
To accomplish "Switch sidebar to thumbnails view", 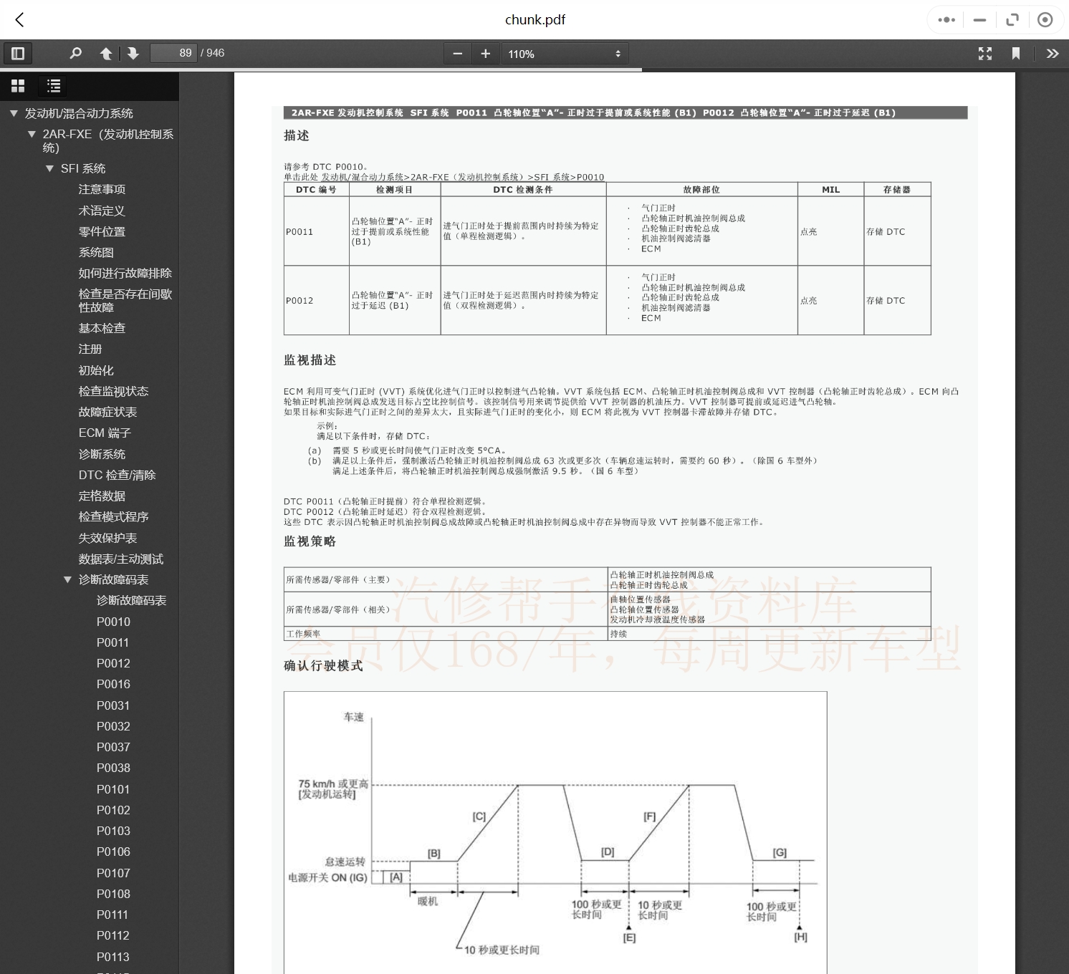I will pos(18,86).
